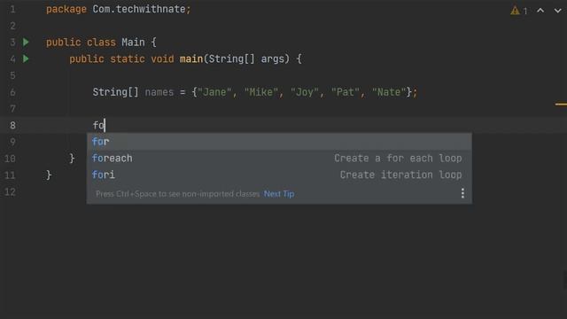Click the 'Main' class name
This screenshot has height=319, width=567.
(x=133, y=43)
